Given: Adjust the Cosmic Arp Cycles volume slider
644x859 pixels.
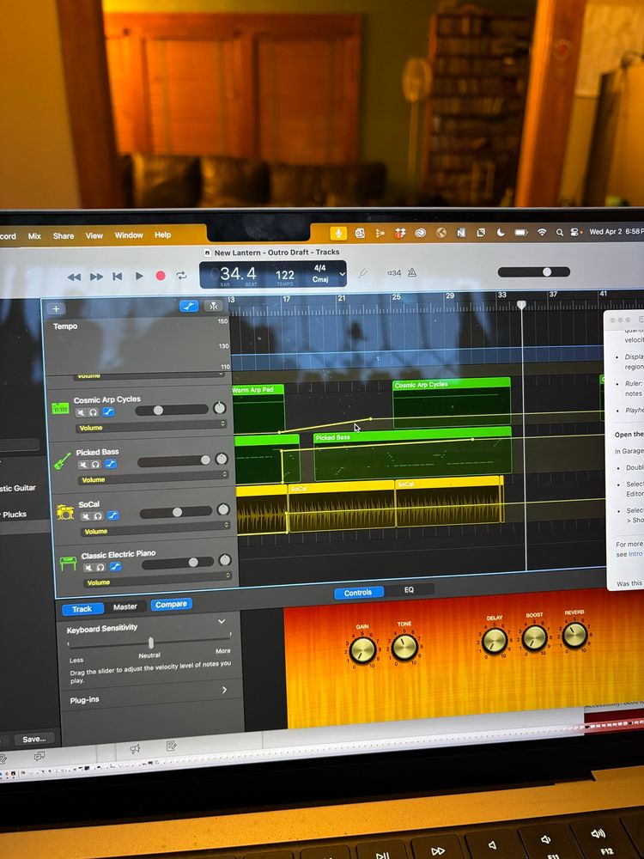Looking at the screenshot, I should 172,410.
